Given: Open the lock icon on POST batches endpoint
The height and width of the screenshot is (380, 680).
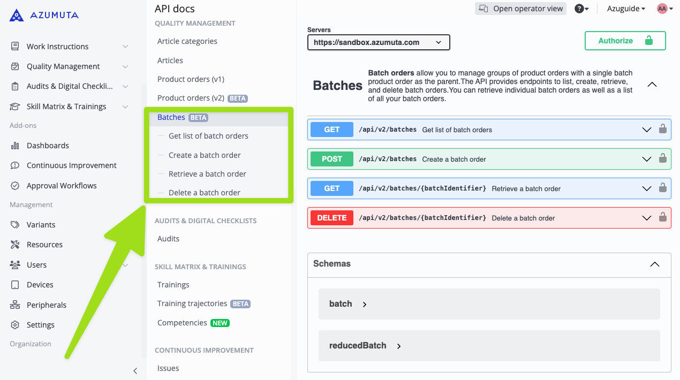Looking at the screenshot, I should pyautogui.click(x=663, y=158).
